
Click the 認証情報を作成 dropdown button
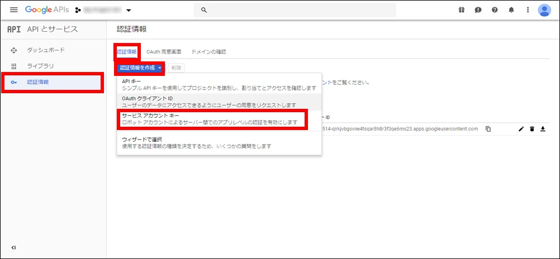click(x=140, y=68)
